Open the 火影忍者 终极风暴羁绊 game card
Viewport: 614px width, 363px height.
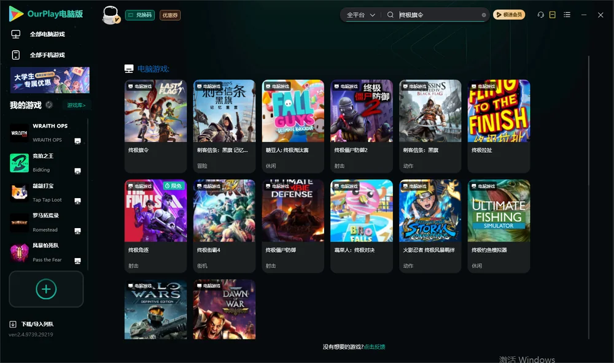pos(430,226)
